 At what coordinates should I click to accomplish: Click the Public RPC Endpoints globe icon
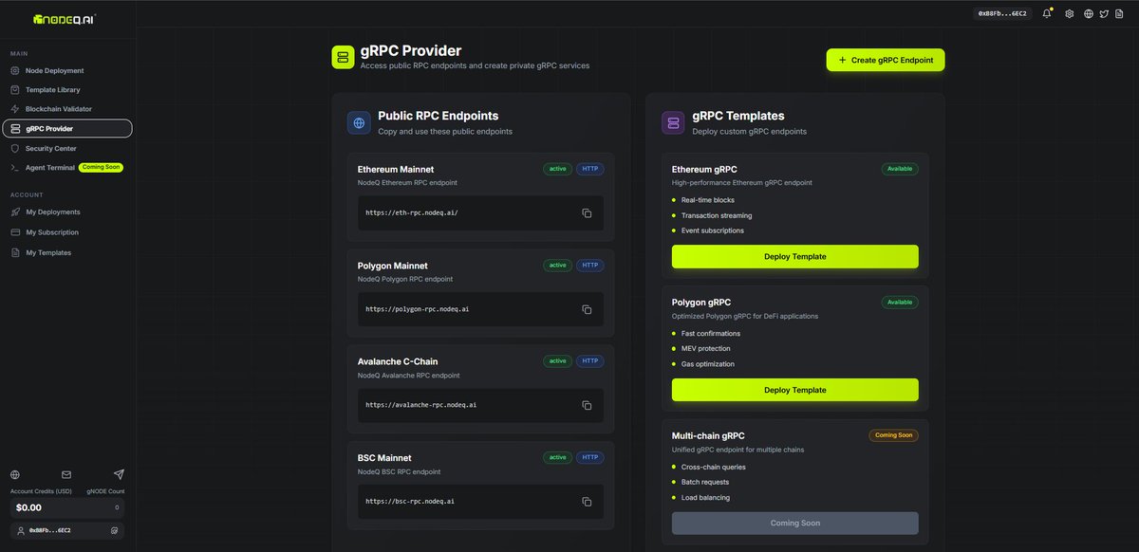(x=359, y=122)
